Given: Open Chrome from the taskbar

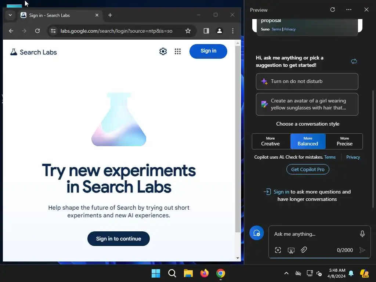Looking at the screenshot, I should click(x=221, y=273).
